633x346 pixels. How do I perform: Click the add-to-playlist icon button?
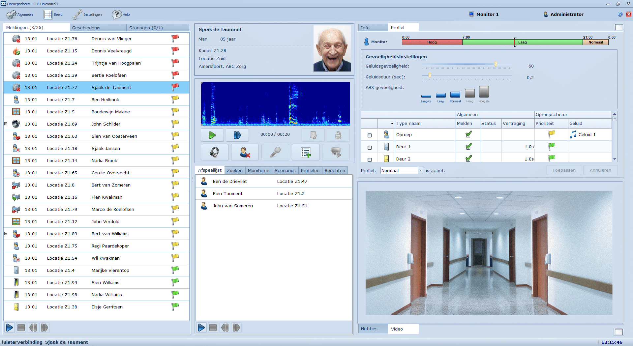point(306,152)
